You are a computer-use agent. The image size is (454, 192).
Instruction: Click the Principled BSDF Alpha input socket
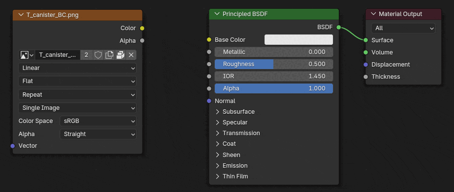click(x=209, y=88)
